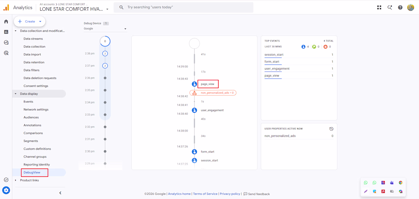The height and width of the screenshot is (199, 419).
Task: Click the Google Analytics logo
Action: pyautogui.click(x=6, y=8)
